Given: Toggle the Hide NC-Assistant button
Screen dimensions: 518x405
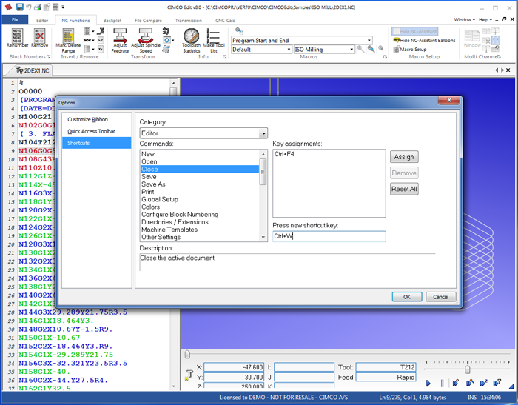Looking at the screenshot, I should pos(415,31).
